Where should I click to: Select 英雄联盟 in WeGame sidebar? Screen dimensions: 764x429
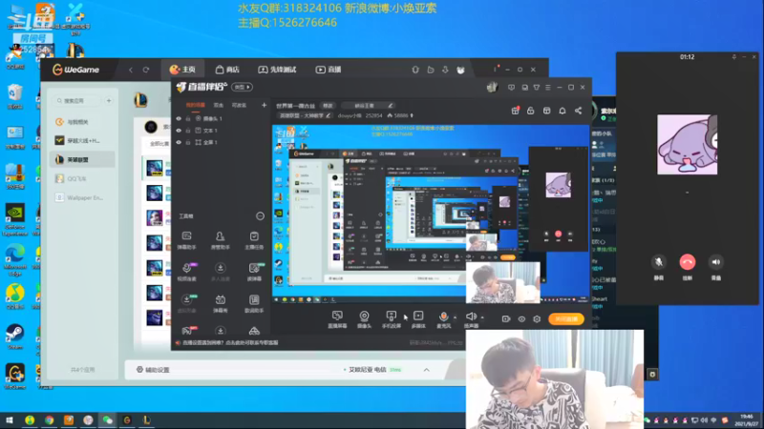[82, 159]
